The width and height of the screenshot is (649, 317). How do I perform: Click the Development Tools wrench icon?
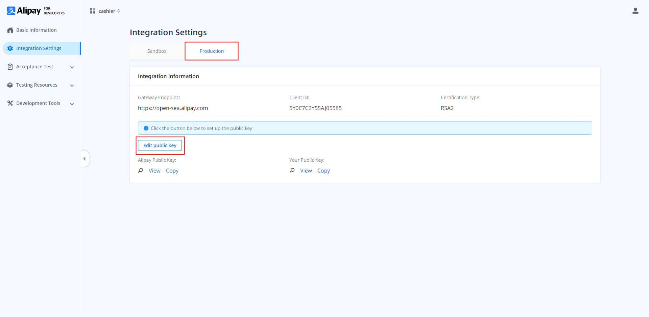coord(10,103)
